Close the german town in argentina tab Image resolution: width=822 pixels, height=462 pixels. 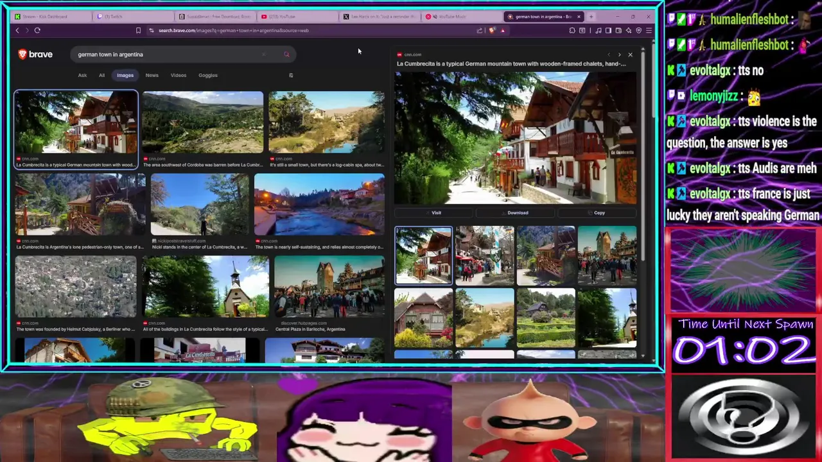(x=579, y=17)
